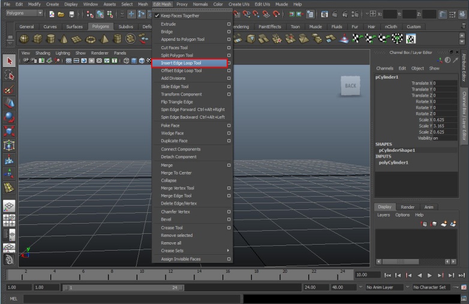Open the Polygons menu set dropdown
Viewport: 469px width, 304px height.
[x=25, y=13]
